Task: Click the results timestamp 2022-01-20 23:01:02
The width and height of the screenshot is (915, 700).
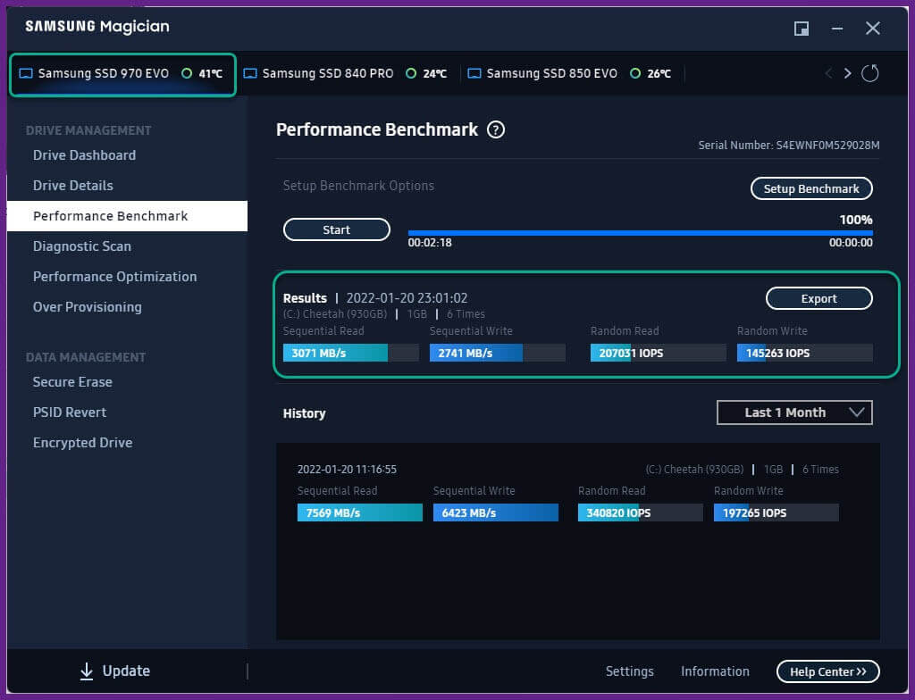Action: (407, 298)
